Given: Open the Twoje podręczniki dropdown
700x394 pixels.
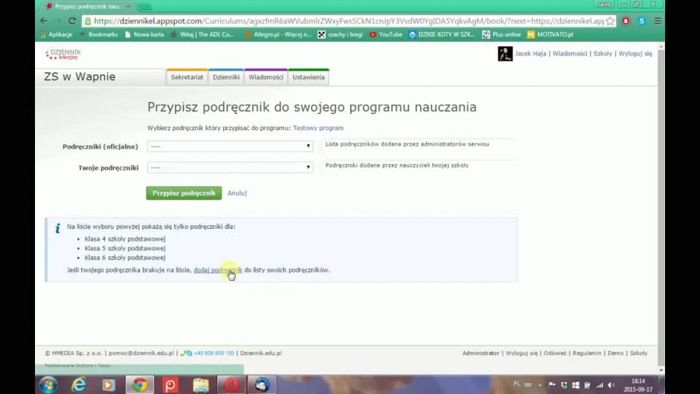Looking at the screenshot, I should coord(230,167).
